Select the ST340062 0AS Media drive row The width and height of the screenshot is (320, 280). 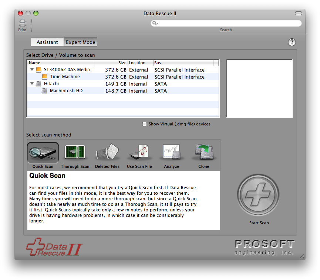point(123,70)
